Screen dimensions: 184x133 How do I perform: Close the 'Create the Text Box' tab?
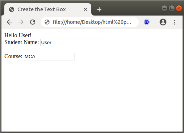85,9
